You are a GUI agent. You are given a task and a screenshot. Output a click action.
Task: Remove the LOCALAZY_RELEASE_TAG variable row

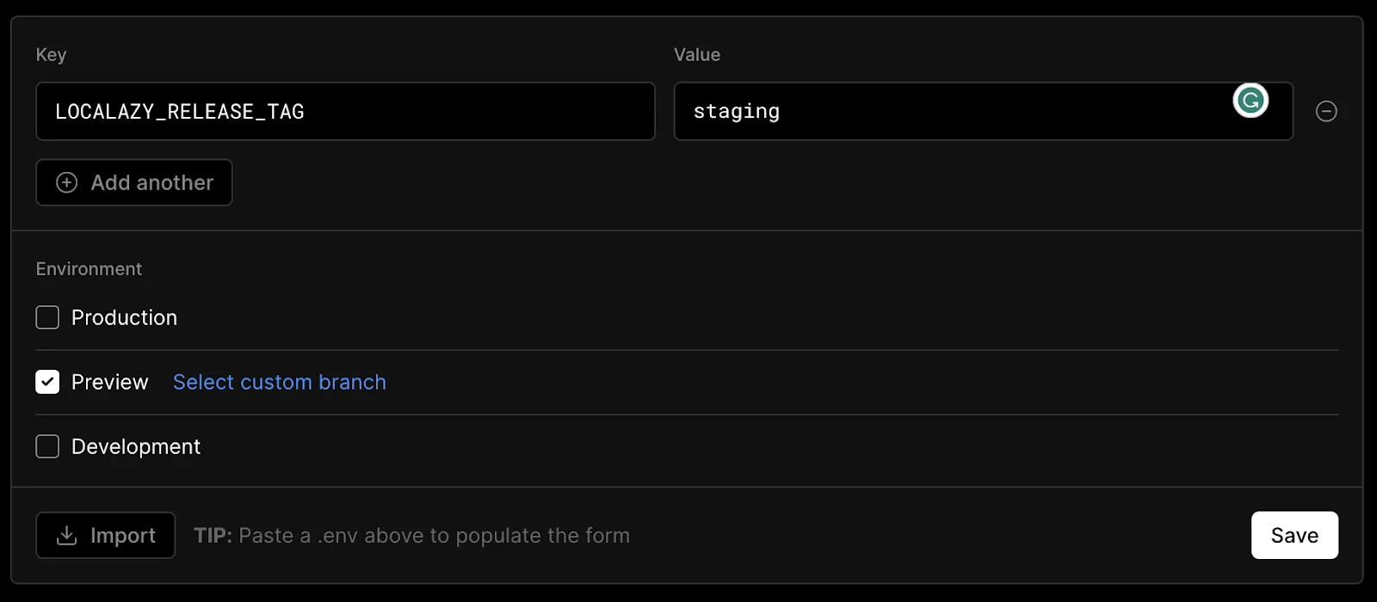pyautogui.click(x=1326, y=112)
